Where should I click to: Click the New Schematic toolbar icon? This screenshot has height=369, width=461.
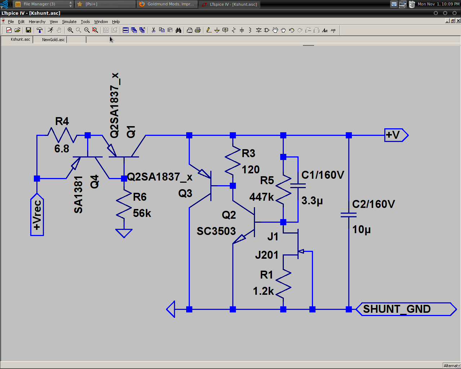click(9, 30)
